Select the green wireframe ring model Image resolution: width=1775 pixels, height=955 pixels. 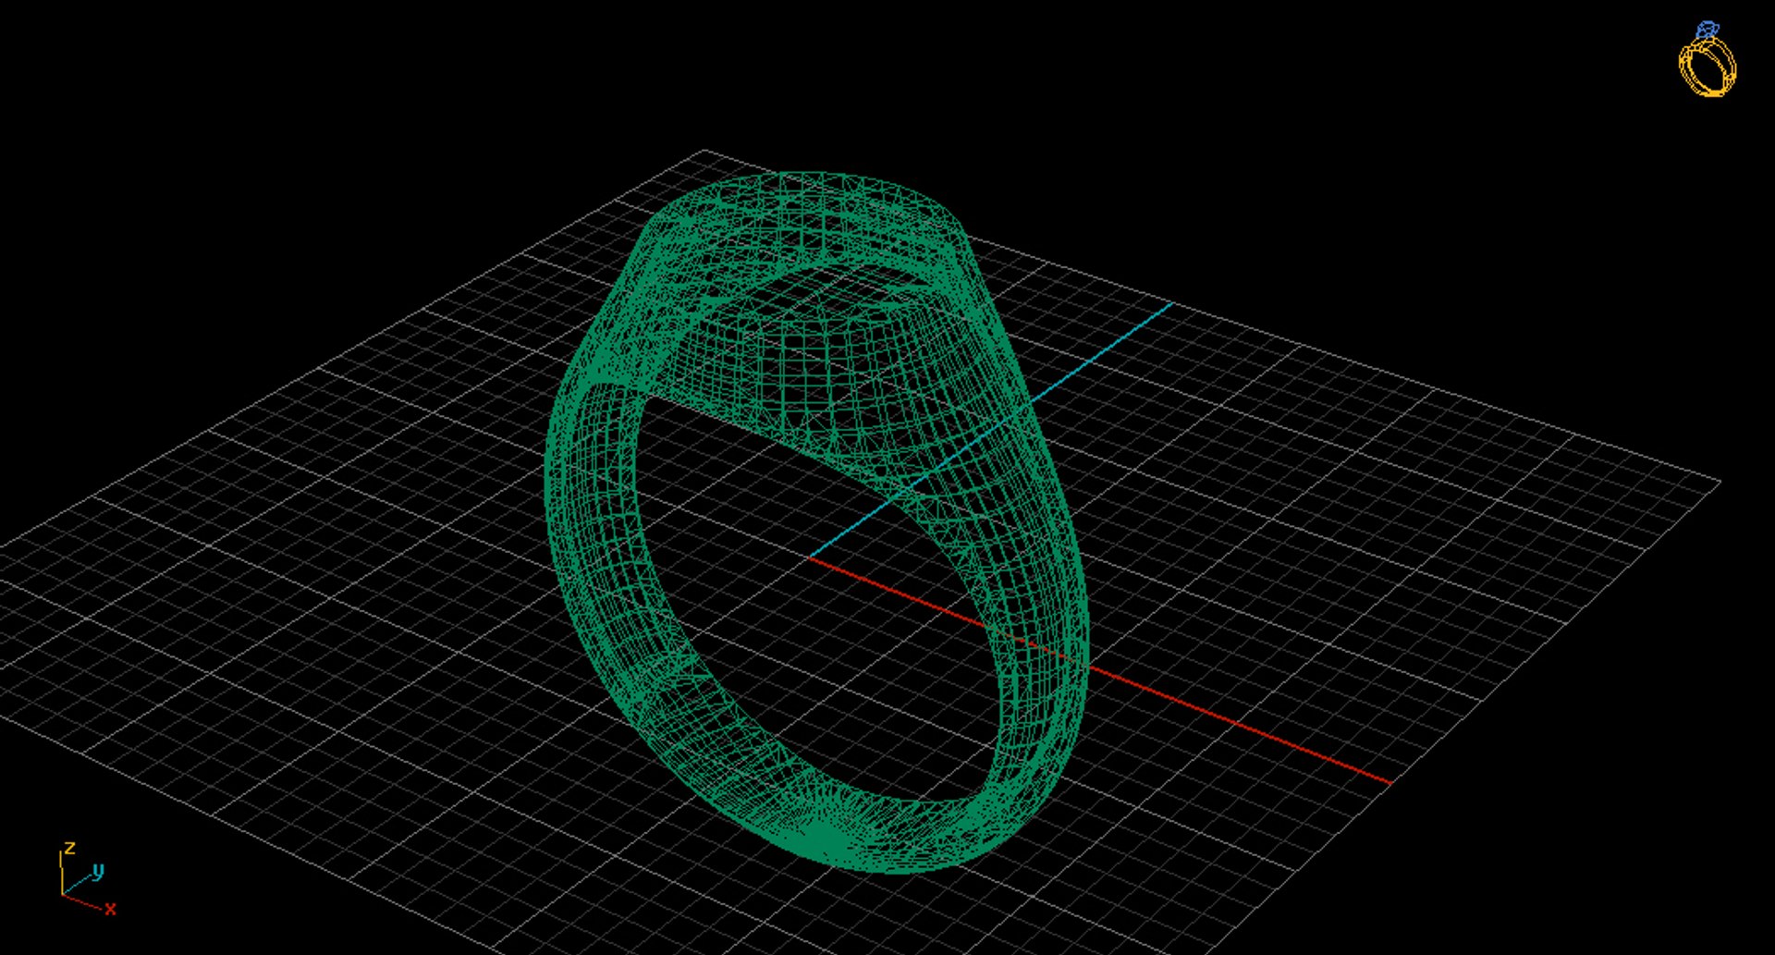pos(817,522)
